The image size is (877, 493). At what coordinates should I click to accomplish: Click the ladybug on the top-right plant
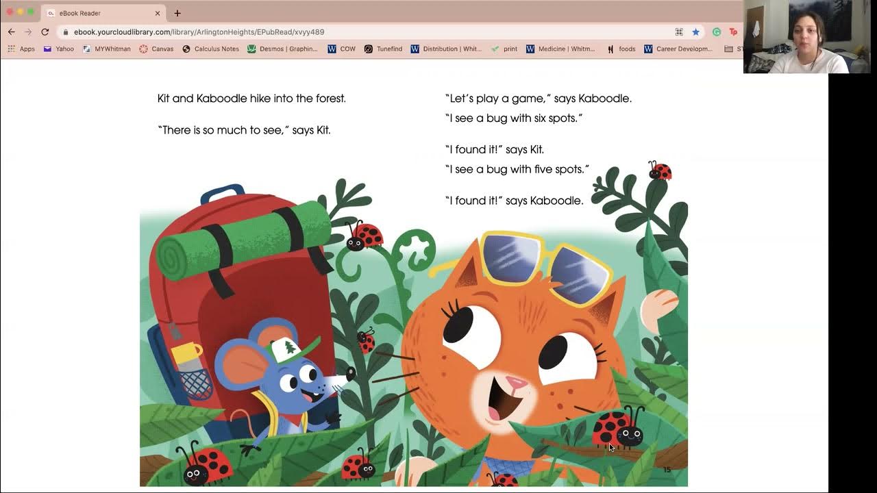tap(660, 170)
